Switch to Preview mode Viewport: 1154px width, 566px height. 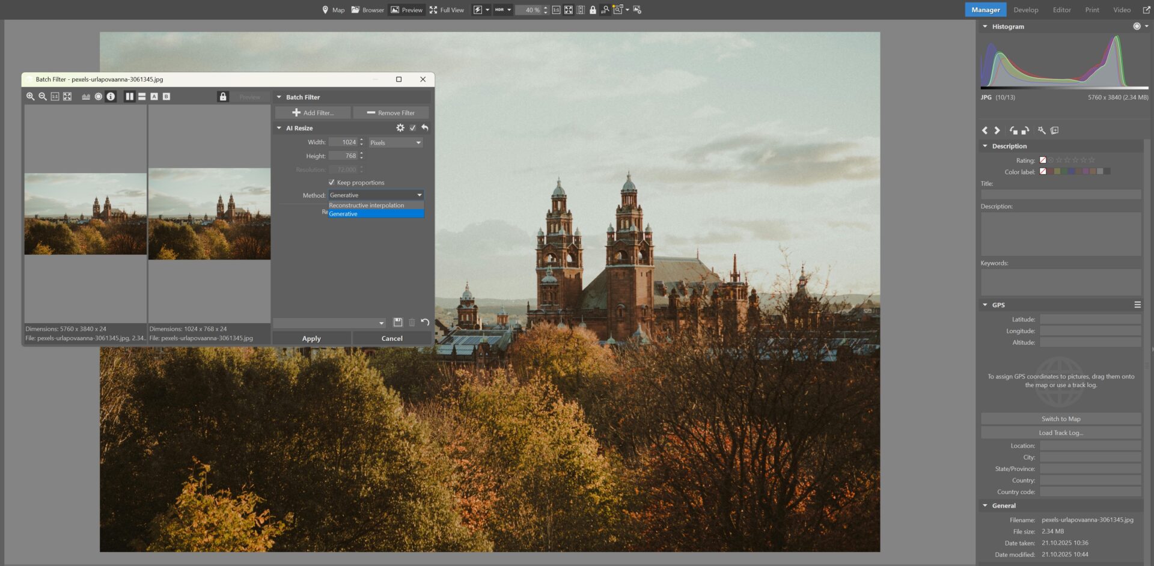[x=406, y=10]
